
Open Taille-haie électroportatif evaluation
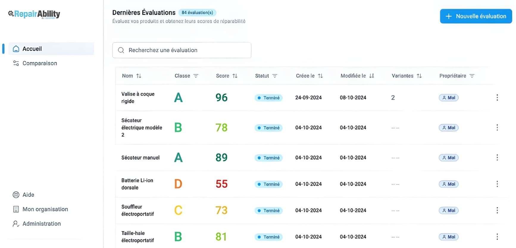click(x=137, y=237)
